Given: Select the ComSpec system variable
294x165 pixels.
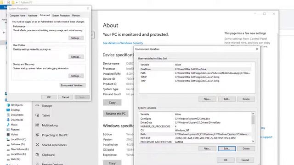Looking at the screenshot, I should 195,119.
